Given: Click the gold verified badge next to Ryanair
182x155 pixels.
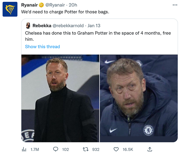Looking at the screenshot, I should 41,5.
